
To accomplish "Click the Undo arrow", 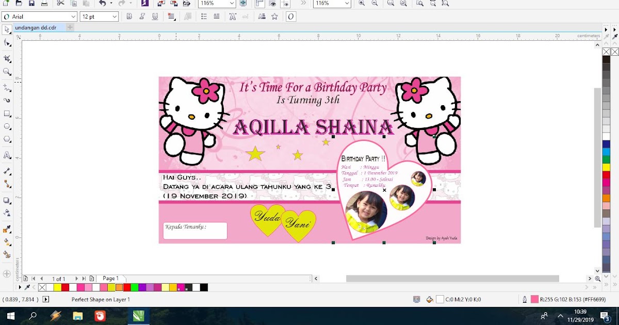I will pyautogui.click(x=102, y=3).
